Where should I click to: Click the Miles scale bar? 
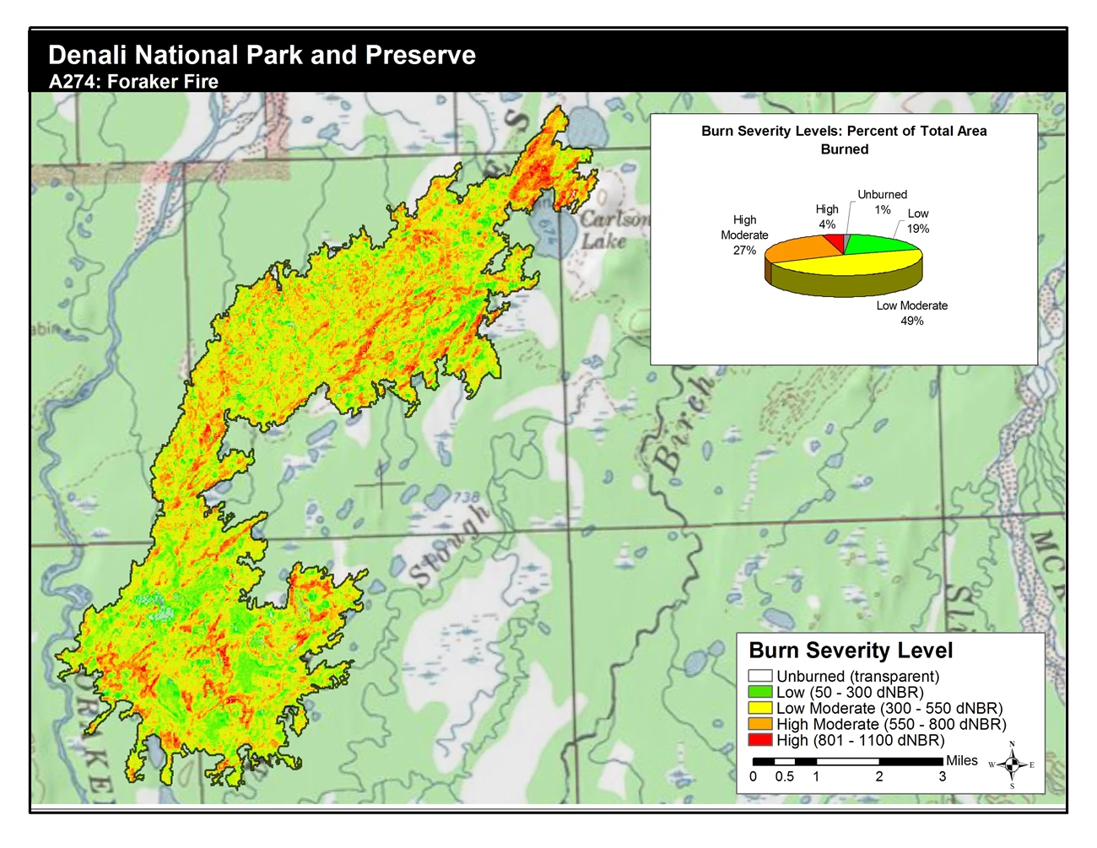(x=847, y=761)
